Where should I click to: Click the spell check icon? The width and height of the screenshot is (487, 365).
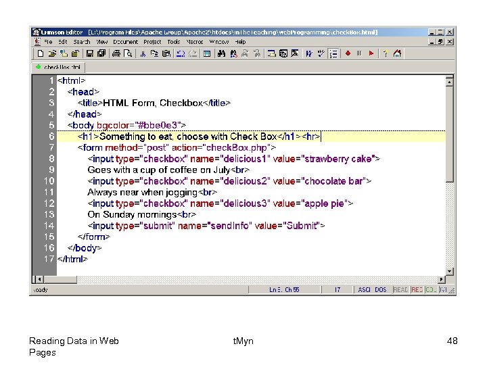[321, 53]
